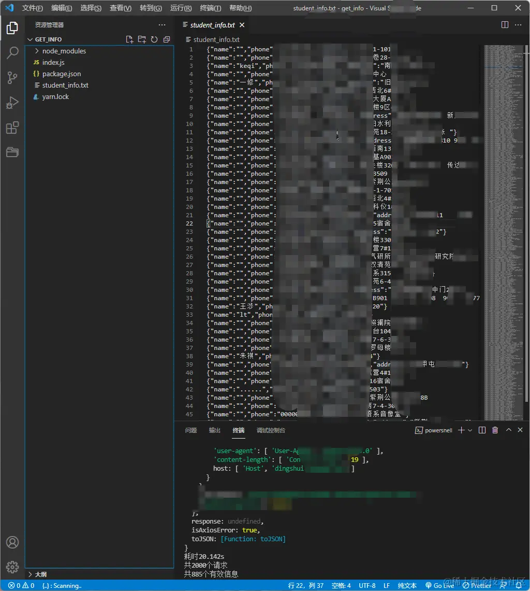Click the VS Code logo icon
Image resolution: width=530 pixels, height=591 pixels.
click(x=9, y=8)
